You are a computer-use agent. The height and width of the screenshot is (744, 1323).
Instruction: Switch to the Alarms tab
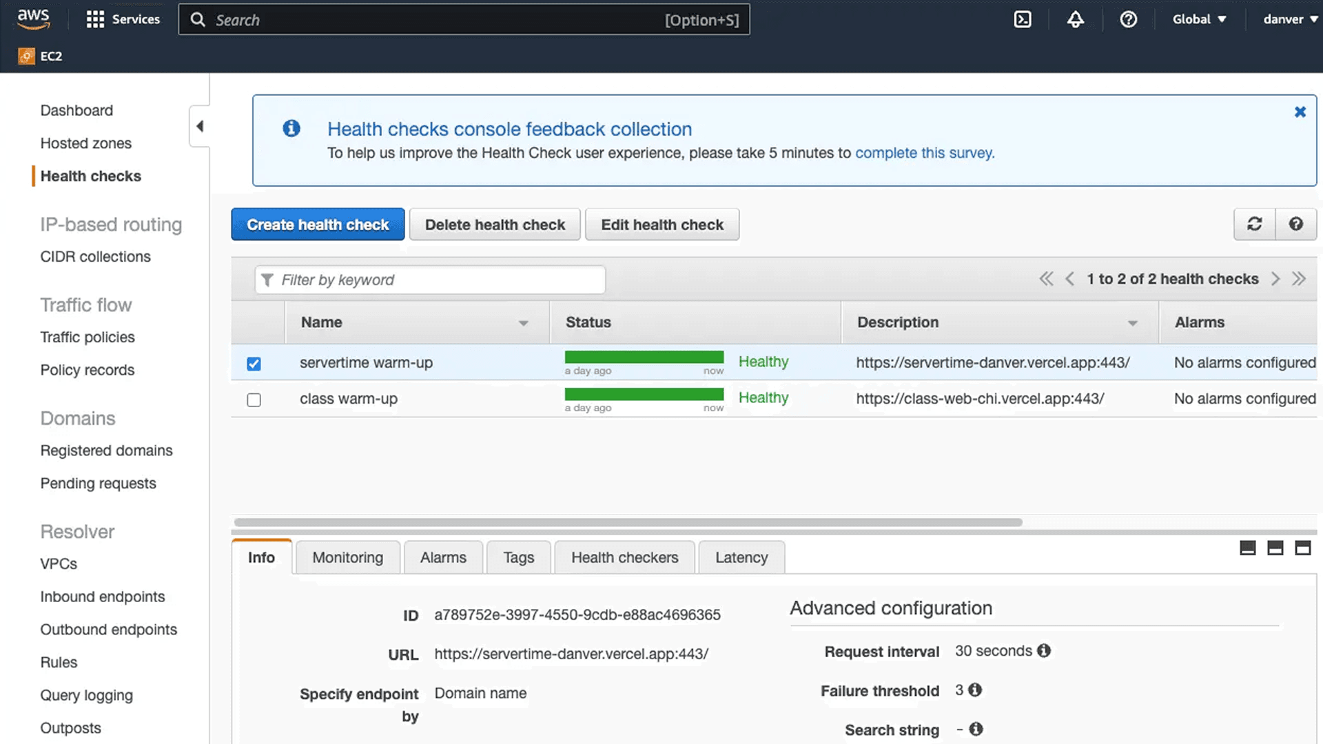point(443,557)
